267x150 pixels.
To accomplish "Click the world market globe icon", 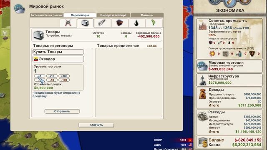I will point(20,9).
